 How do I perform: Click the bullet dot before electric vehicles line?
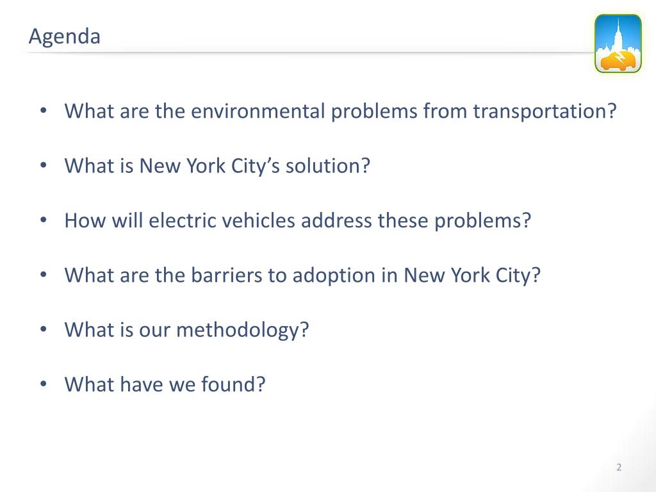point(43,220)
